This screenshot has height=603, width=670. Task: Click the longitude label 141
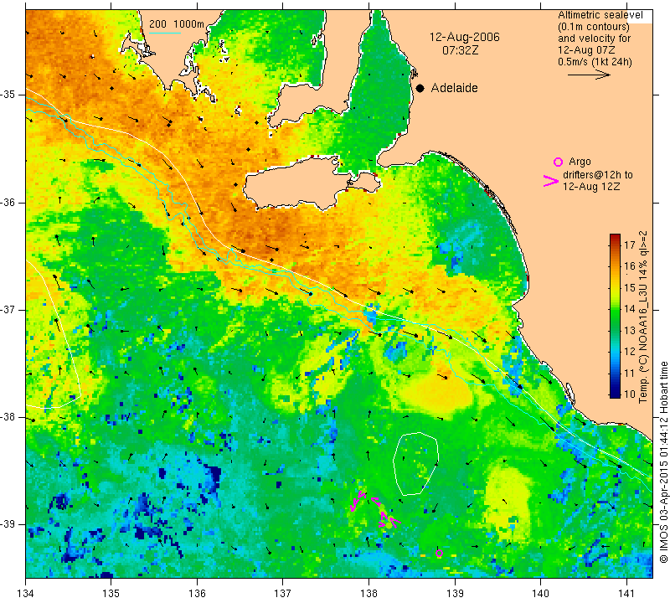(x=626, y=594)
